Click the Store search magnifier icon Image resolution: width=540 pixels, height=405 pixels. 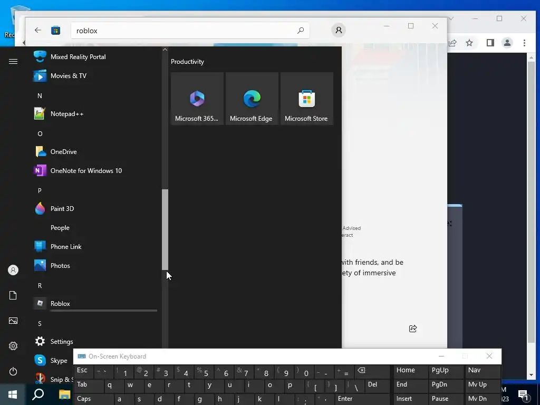point(301,30)
